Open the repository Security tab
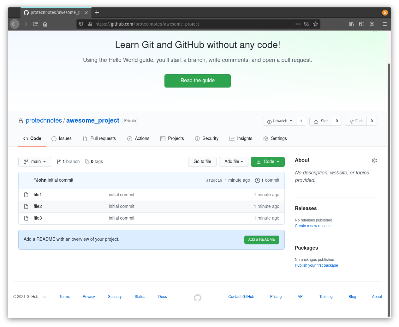The image size is (399, 327). (207, 139)
